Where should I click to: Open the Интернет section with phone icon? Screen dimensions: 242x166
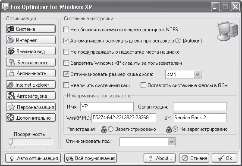coord(31,40)
